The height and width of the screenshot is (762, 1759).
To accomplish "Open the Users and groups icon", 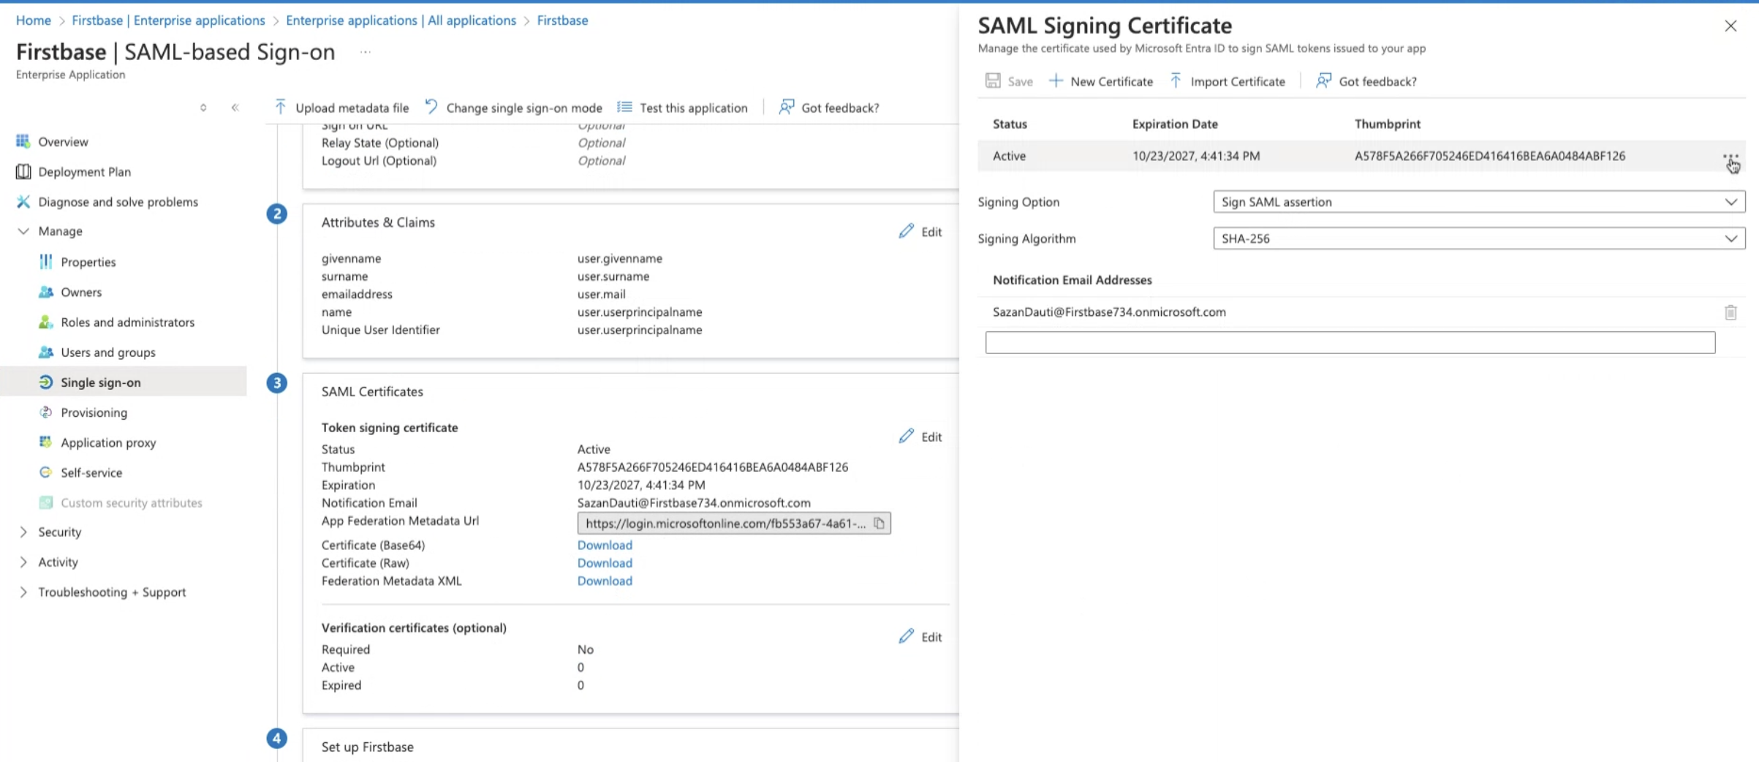I will (45, 352).
